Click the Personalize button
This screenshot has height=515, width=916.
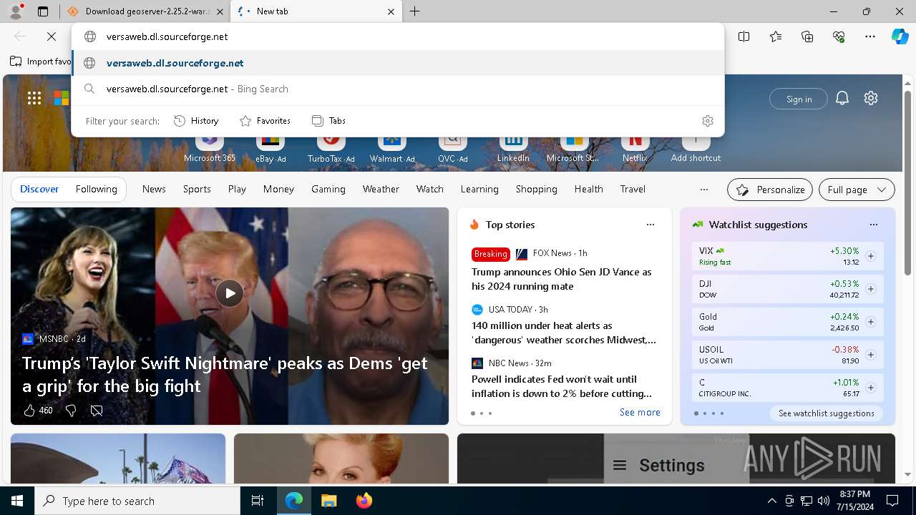point(770,190)
